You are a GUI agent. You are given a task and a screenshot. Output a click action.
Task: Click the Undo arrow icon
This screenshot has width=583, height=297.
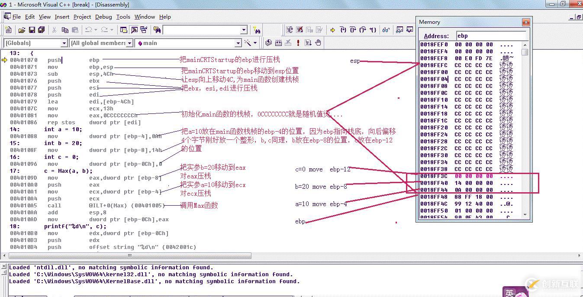click(x=88, y=30)
